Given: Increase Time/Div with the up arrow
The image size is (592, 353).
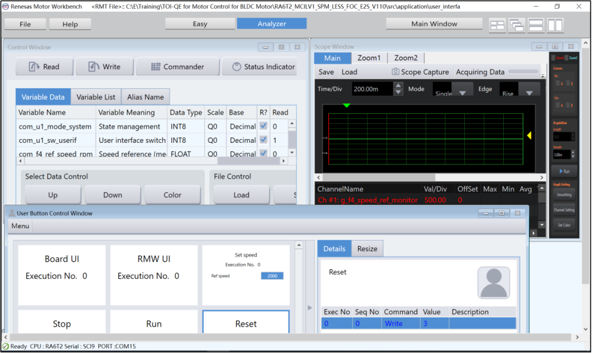Looking at the screenshot, I should click(399, 85).
